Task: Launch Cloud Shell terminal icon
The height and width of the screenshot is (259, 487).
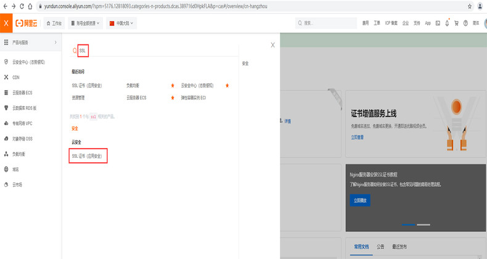Action: (x=438, y=23)
